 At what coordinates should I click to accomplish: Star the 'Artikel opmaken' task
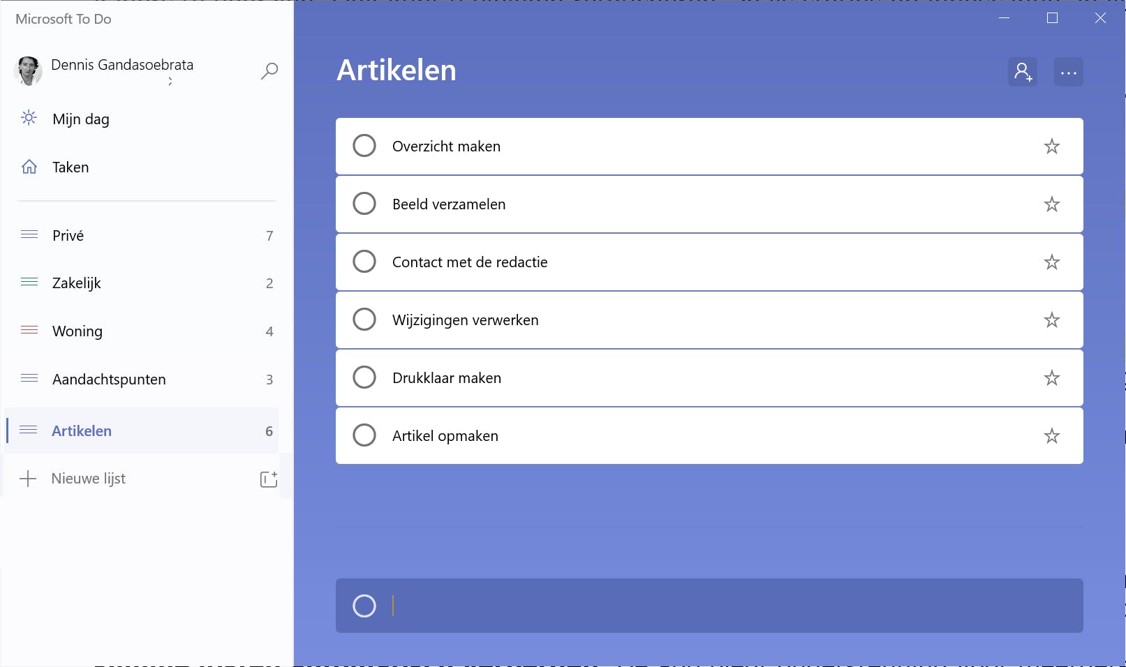[1051, 436]
